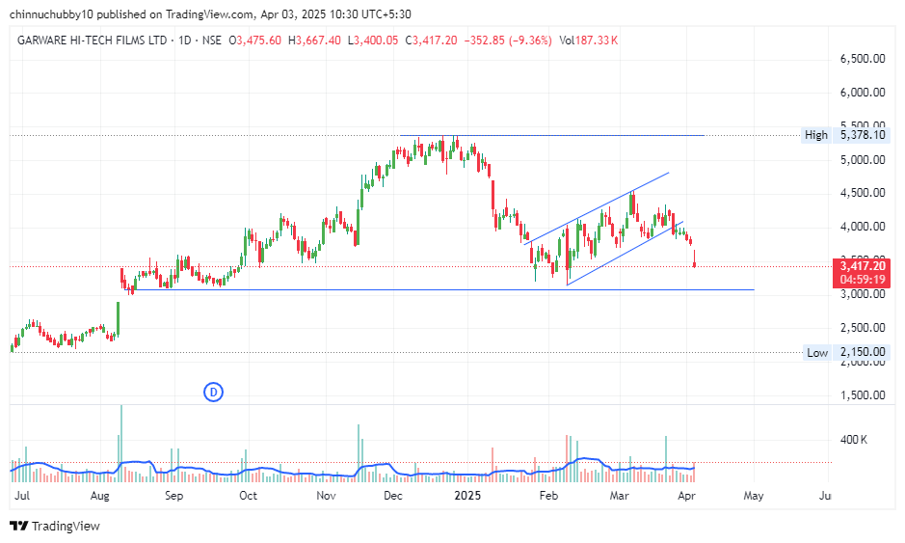905x543 pixels.
Task: Click the Sep label on the time axis
Action: [x=173, y=496]
